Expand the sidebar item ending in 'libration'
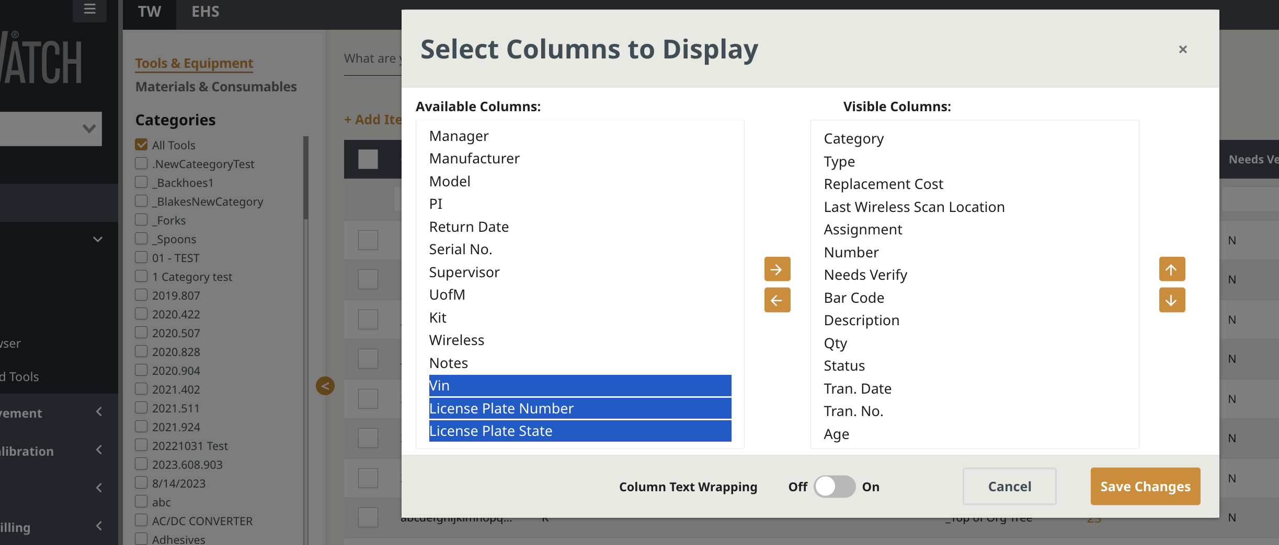The height and width of the screenshot is (545, 1279). click(99, 451)
